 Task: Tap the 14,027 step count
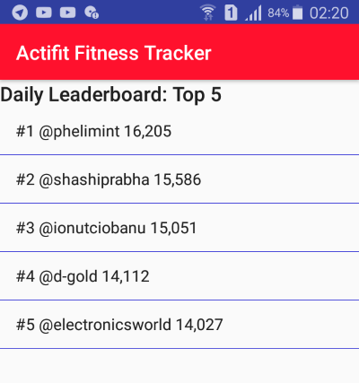click(199, 325)
